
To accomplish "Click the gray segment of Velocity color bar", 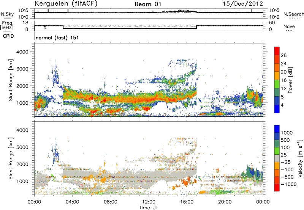I will click(x=277, y=158).
